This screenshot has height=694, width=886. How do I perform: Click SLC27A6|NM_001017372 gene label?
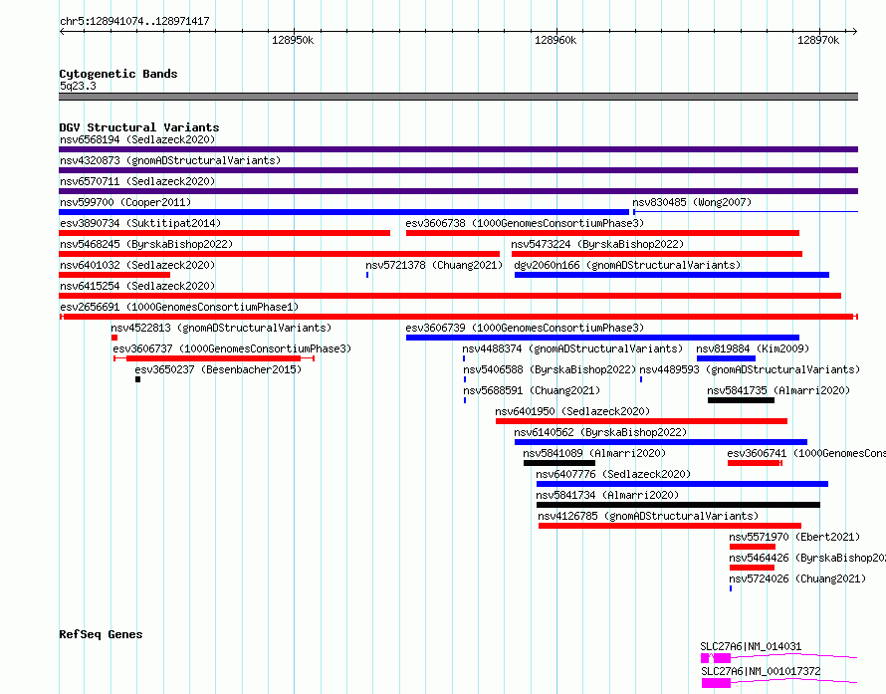point(761,671)
